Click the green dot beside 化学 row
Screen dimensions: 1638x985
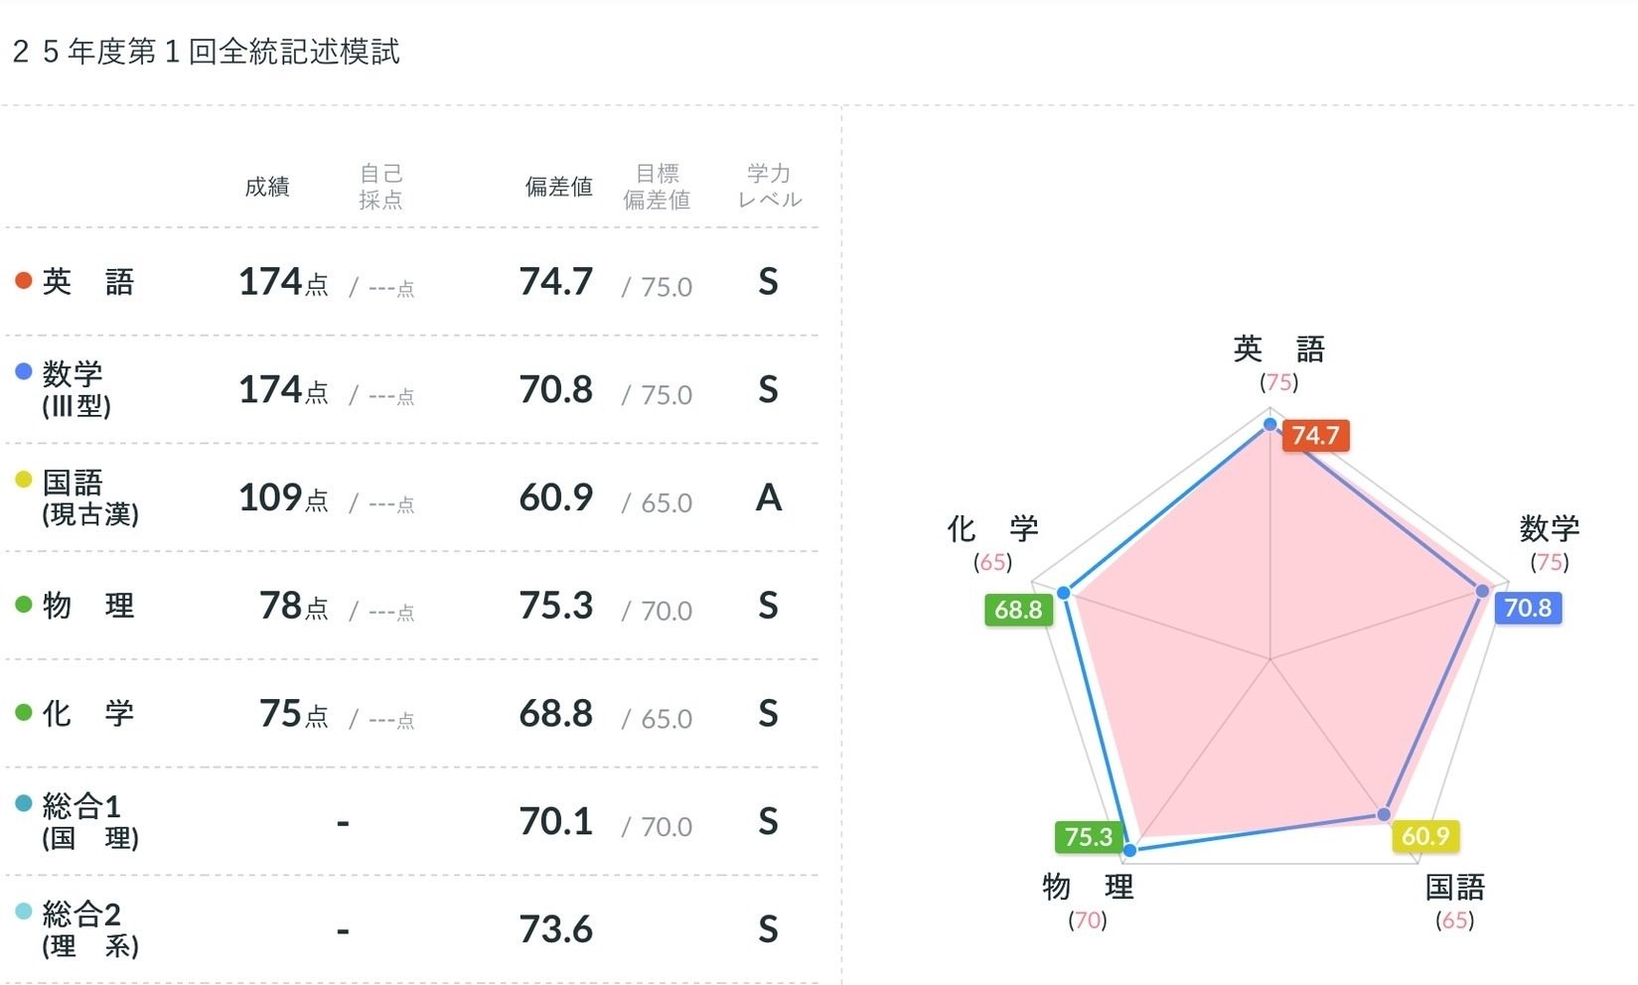coord(24,712)
